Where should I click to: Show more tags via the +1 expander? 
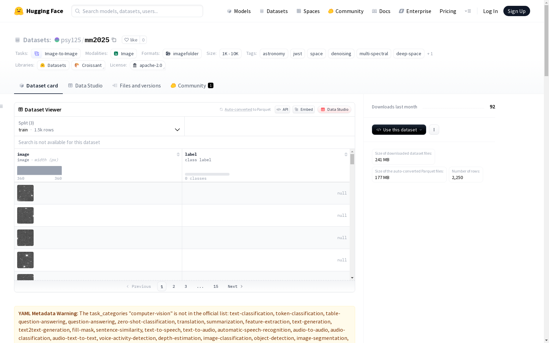(x=430, y=54)
